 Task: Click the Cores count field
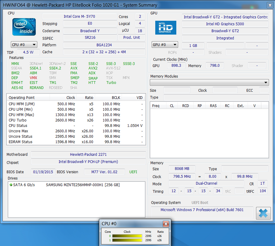(x=140, y=17)
